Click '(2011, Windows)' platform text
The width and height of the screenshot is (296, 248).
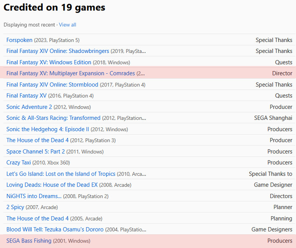[x=85, y=152]
